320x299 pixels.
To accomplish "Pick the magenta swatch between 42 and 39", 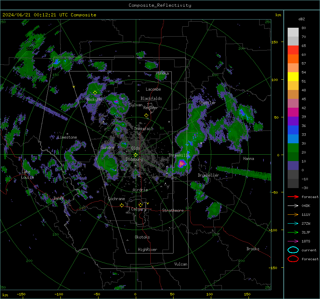I will click(293, 112).
